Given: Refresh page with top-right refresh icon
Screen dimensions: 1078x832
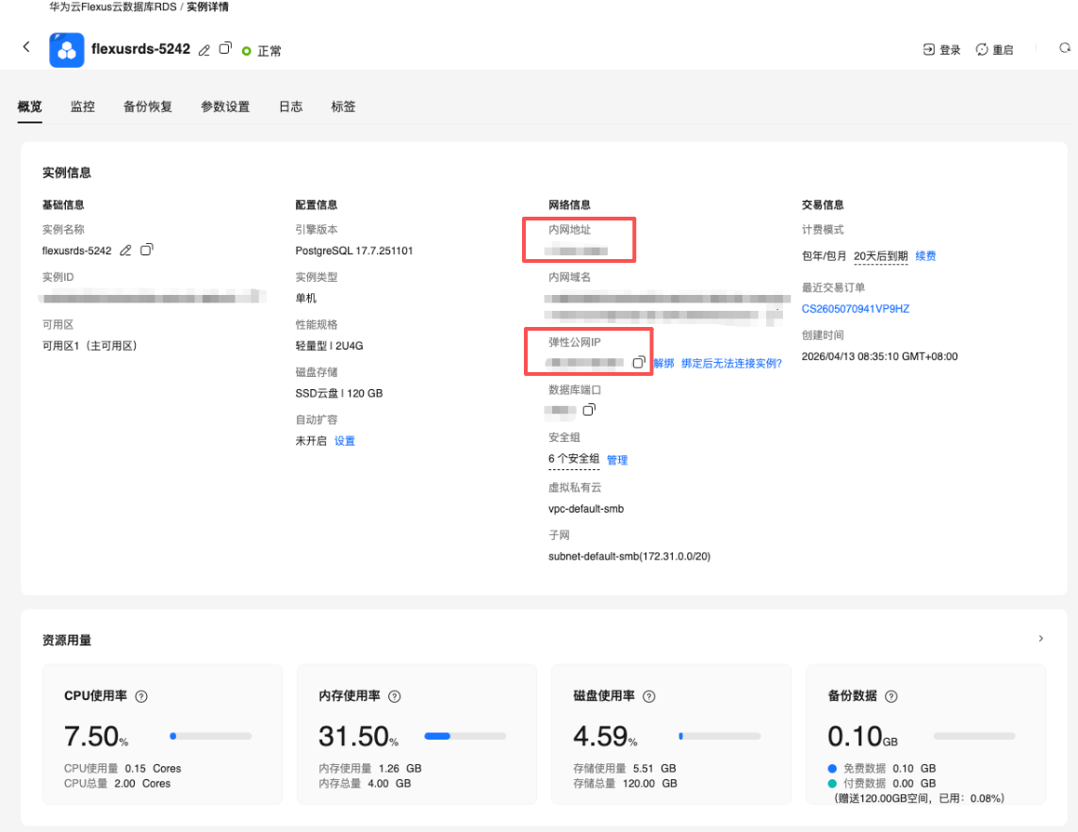Looking at the screenshot, I should (1065, 48).
